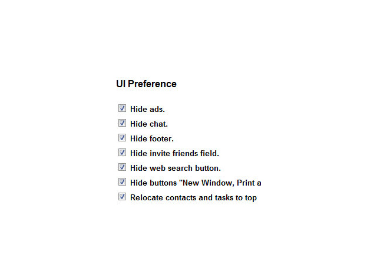Click the "Hide chat." label text
The image size is (377, 271).
[149, 124]
